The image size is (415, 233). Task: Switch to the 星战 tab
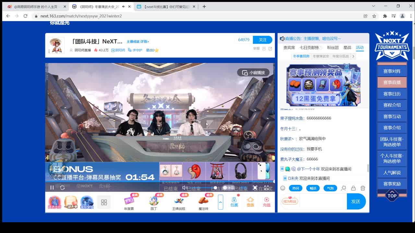[347, 48]
